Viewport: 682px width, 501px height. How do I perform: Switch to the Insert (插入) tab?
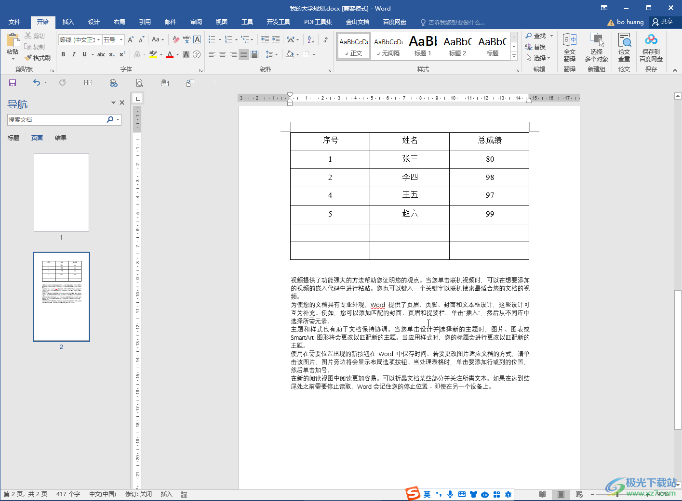[68, 22]
